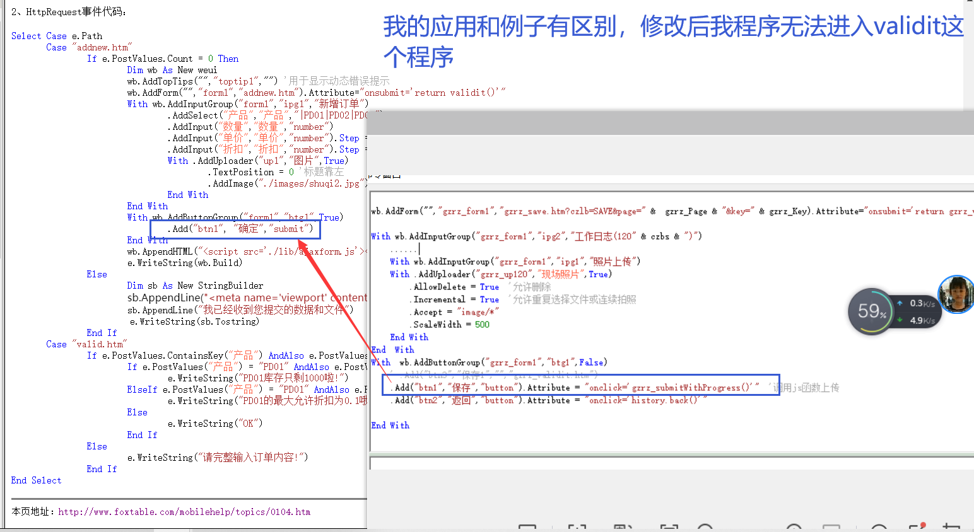The width and height of the screenshot is (974, 532).
Task: Click the .Add btn2 返回 button code line
Action: (x=549, y=400)
